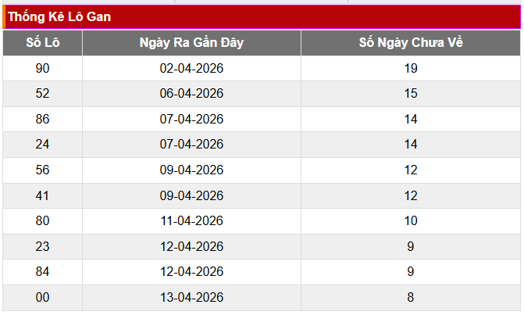Click the Ngày Ra Gần Đây column header
Screen dimensions: 524x315
(191, 43)
